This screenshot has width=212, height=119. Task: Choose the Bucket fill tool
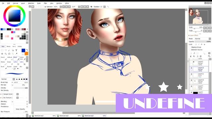coord(10,67)
